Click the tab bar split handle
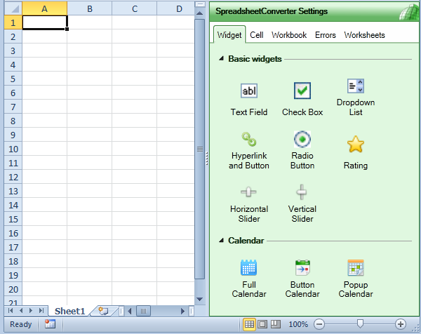The width and height of the screenshot is (421, 334). [x=121, y=311]
